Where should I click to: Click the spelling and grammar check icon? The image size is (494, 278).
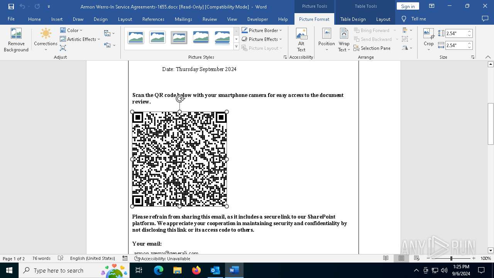pyautogui.click(x=61, y=258)
